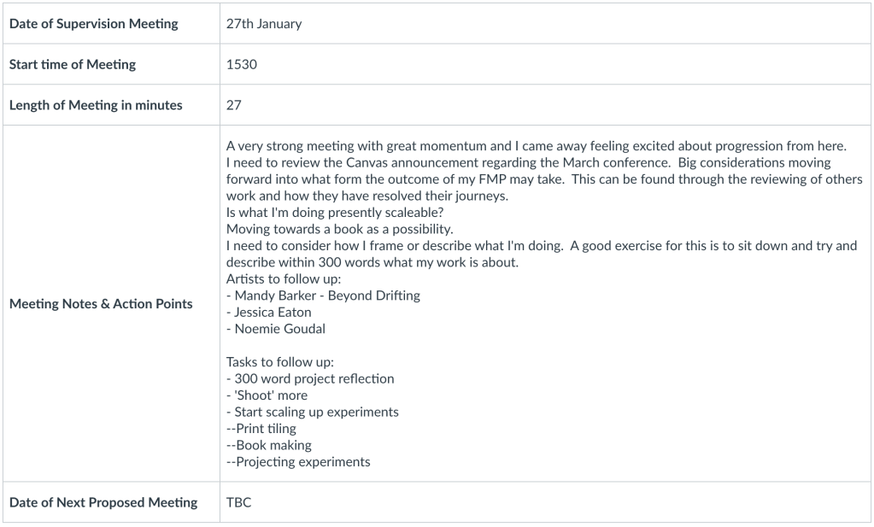Select the '1530' start time value
874x527 pixels.
pos(242,65)
